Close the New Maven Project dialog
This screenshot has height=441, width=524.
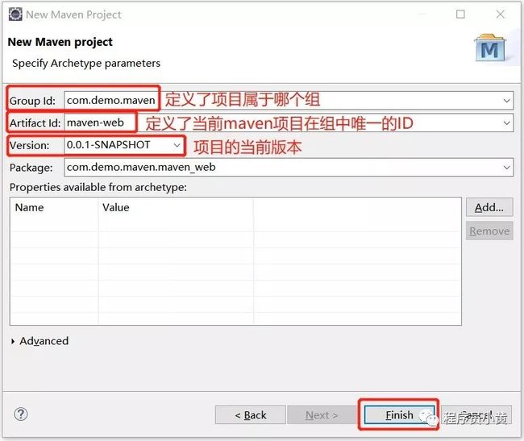click(501, 14)
